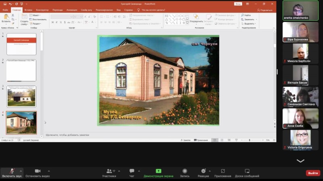Toggle the Примечания comments pane in status bar

(201, 140)
